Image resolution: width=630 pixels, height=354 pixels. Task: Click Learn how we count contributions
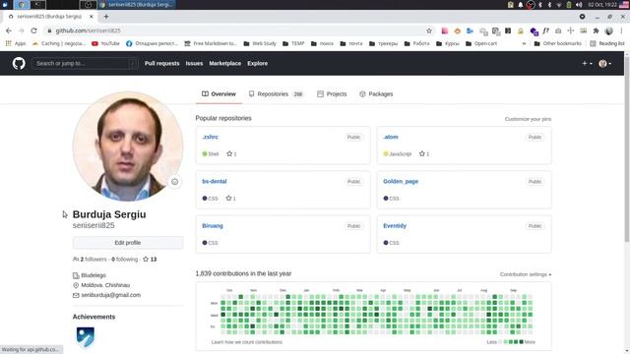point(247,342)
